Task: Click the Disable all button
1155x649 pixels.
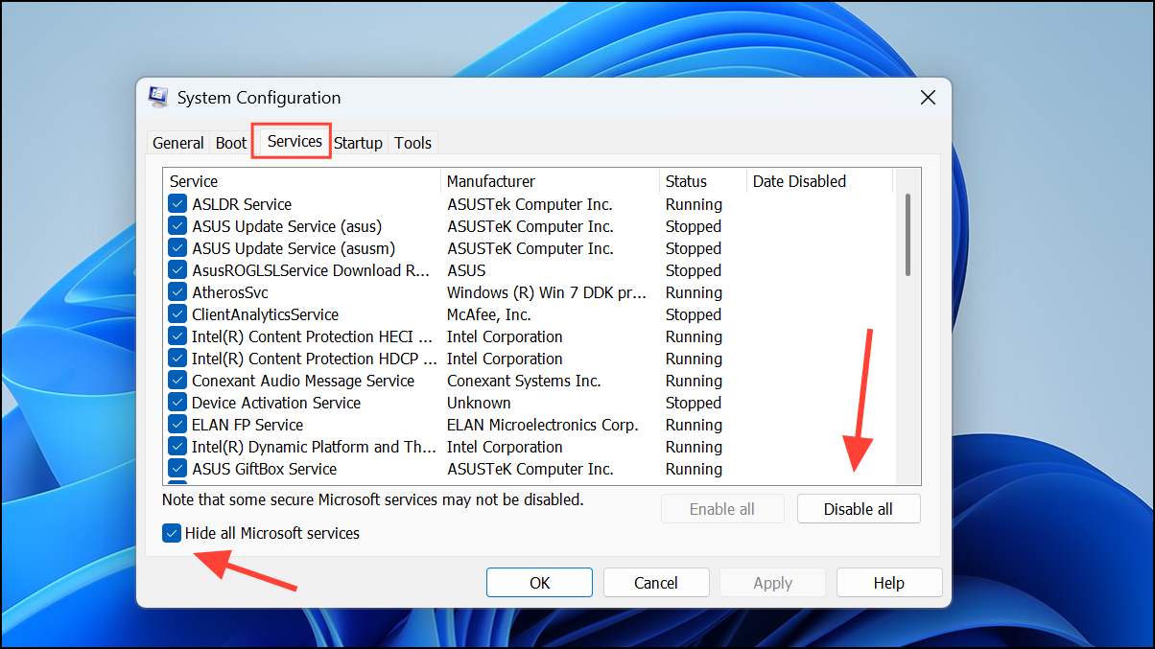Action: point(858,508)
